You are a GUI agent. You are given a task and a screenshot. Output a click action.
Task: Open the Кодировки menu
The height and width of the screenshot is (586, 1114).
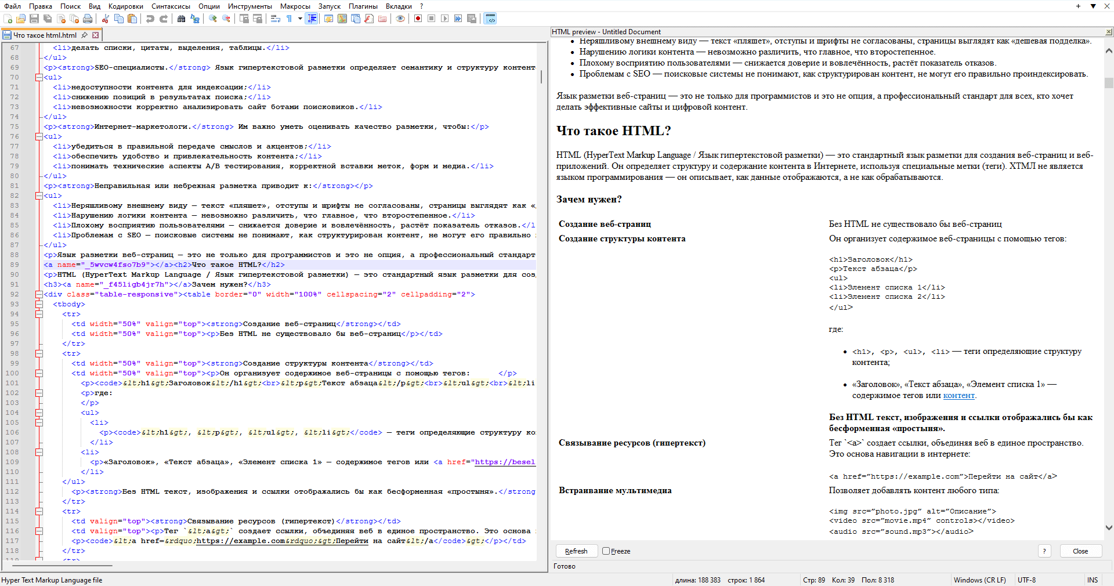coord(126,6)
